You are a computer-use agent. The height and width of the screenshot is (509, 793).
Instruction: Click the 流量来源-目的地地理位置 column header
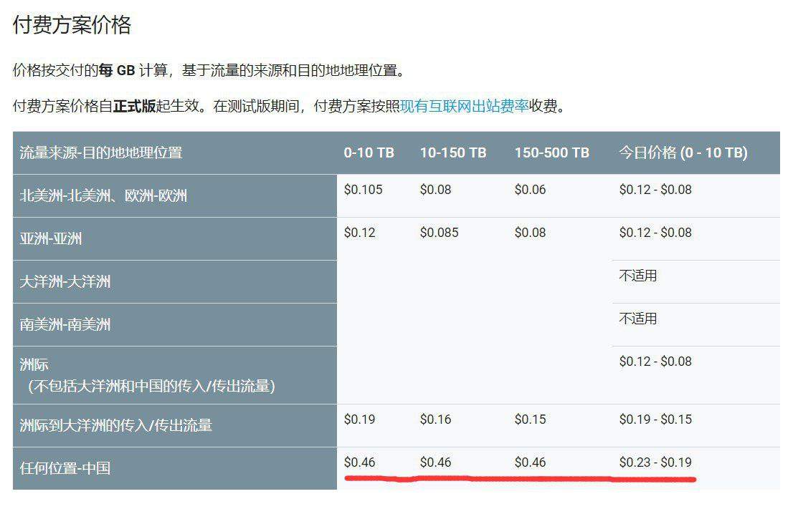101,152
